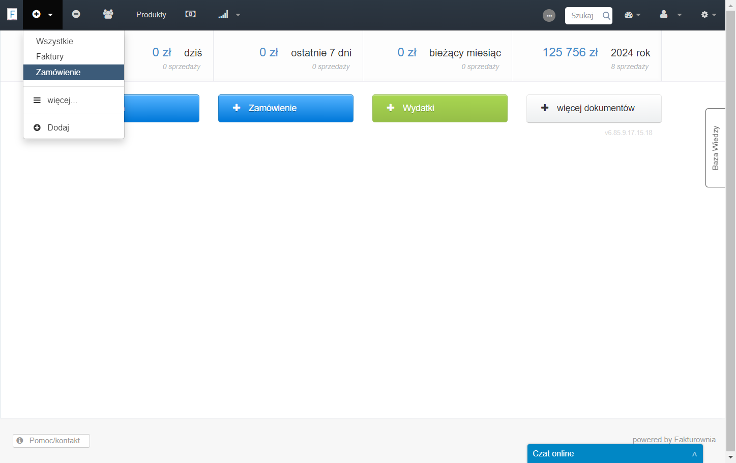Open the dashboard gauge dropdown

(x=632, y=15)
